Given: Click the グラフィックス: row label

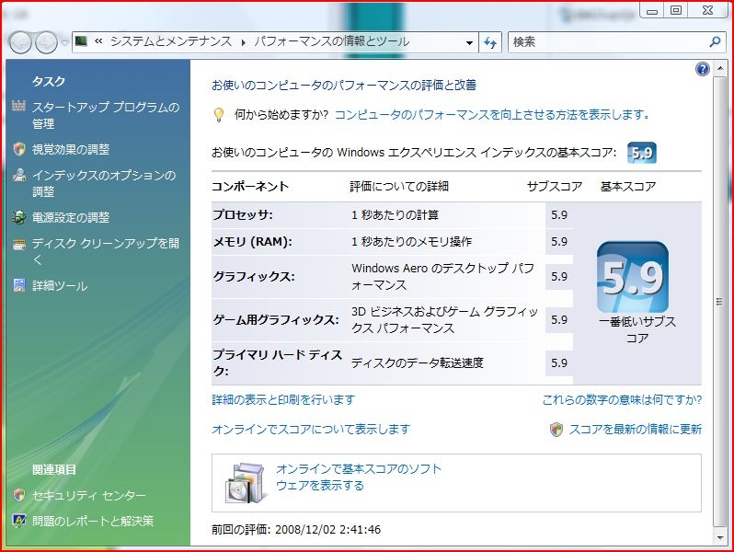Looking at the screenshot, I should click(254, 277).
